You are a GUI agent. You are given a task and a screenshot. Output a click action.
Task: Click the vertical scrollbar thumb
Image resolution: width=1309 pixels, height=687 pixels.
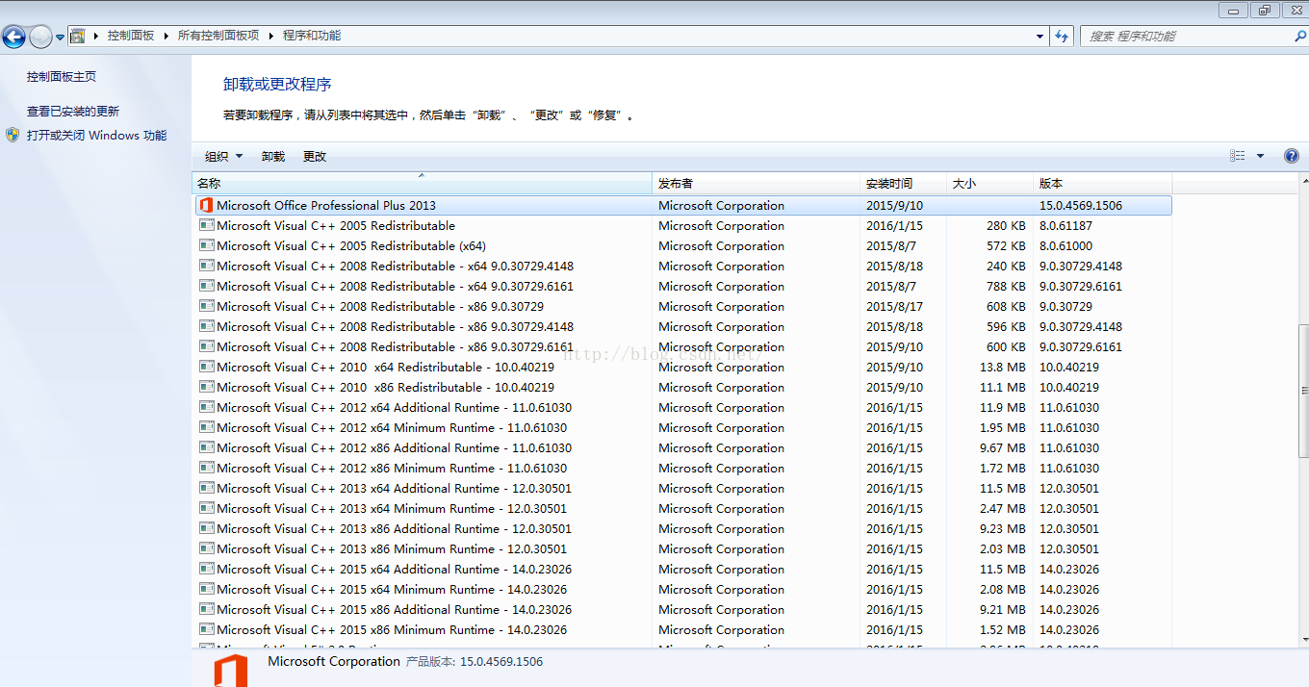(x=1303, y=391)
